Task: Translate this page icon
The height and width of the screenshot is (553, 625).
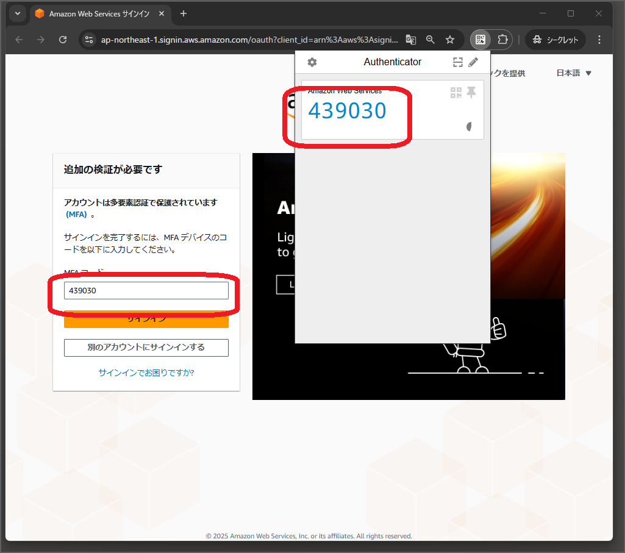Action: (410, 40)
